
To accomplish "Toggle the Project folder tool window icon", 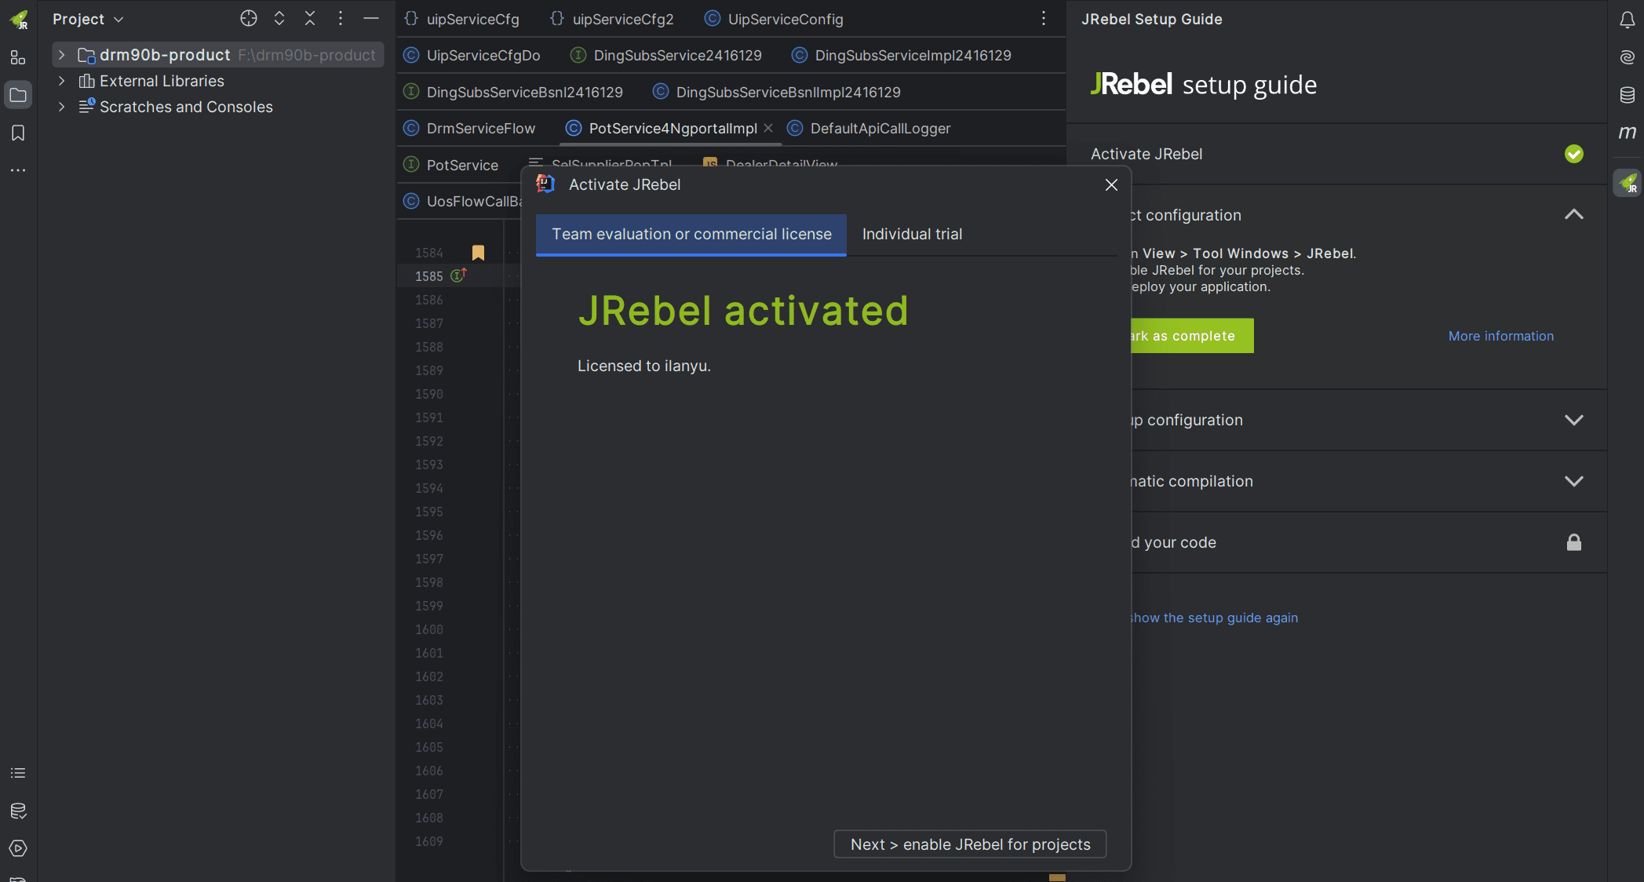I will [18, 95].
